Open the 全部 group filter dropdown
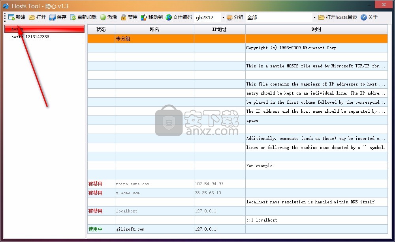395x242 pixels. (x=314, y=18)
